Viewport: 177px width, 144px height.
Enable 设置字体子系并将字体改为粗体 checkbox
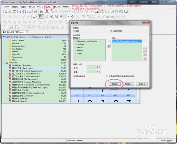[107, 76]
